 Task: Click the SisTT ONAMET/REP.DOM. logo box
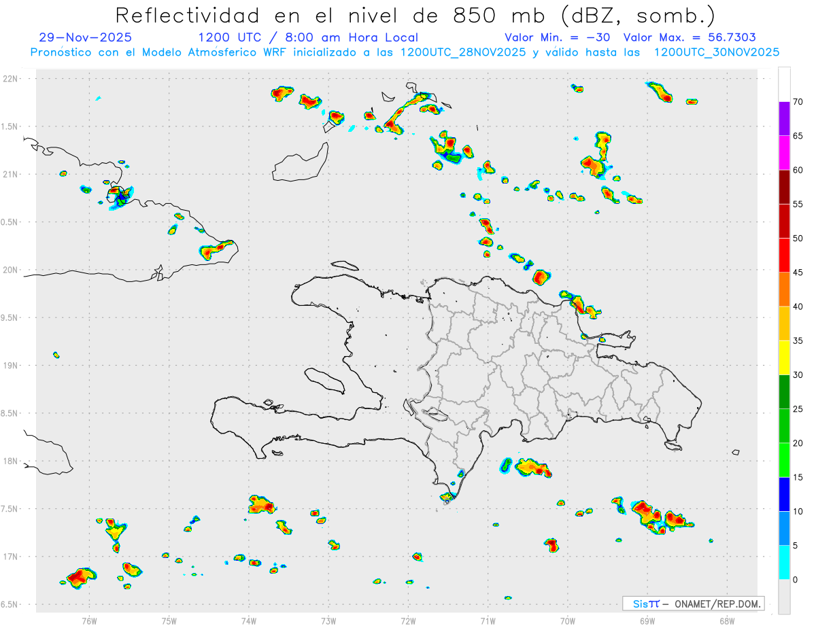point(693,603)
